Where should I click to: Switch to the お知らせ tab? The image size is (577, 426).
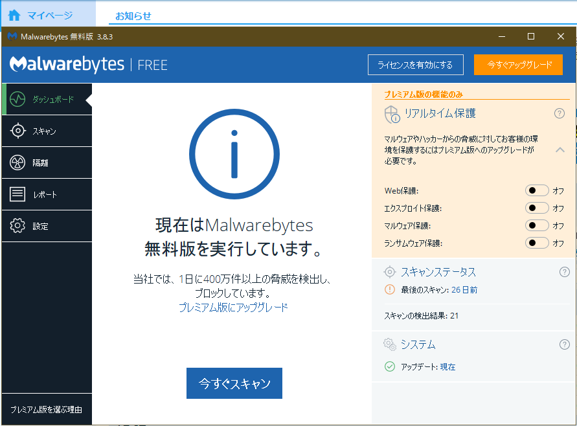tap(133, 16)
